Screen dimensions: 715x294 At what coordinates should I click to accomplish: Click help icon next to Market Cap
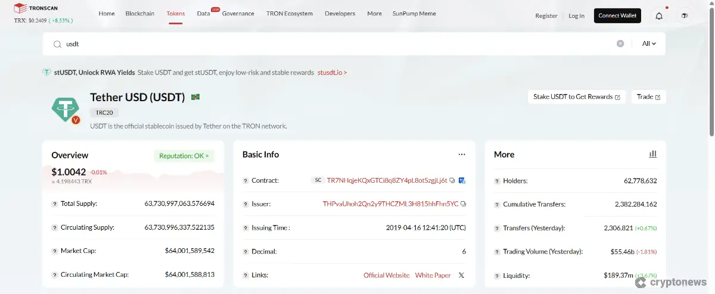tap(55, 251)
